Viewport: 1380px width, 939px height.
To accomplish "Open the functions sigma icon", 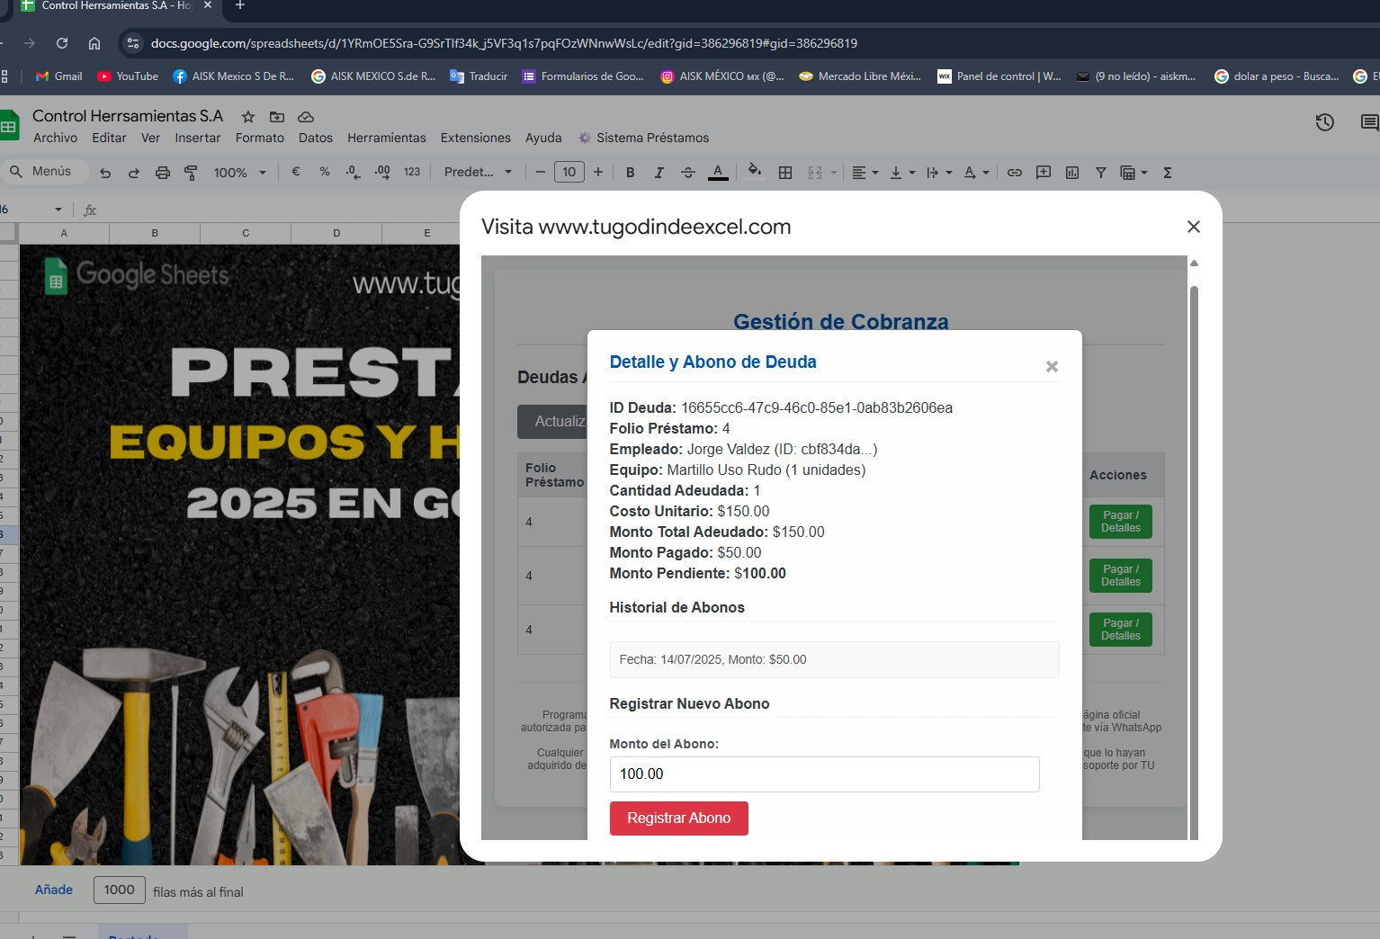I will (1168, 173).
